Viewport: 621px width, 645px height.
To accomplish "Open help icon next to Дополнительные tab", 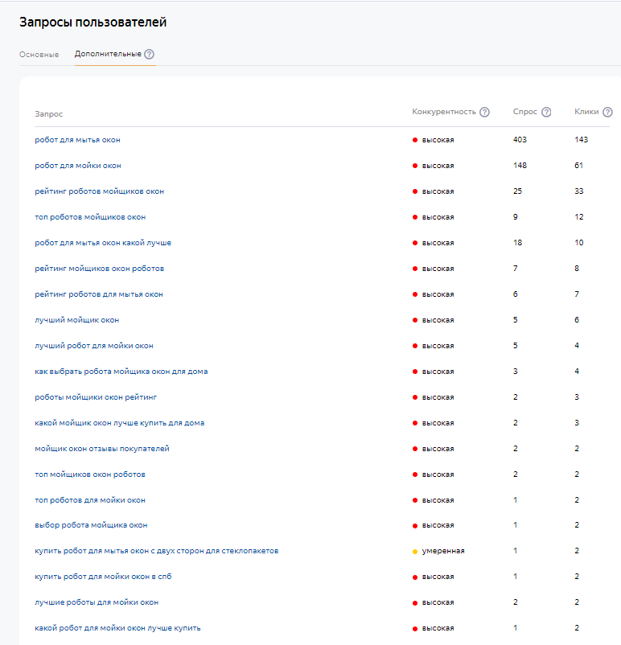I will tap(149, 54).
